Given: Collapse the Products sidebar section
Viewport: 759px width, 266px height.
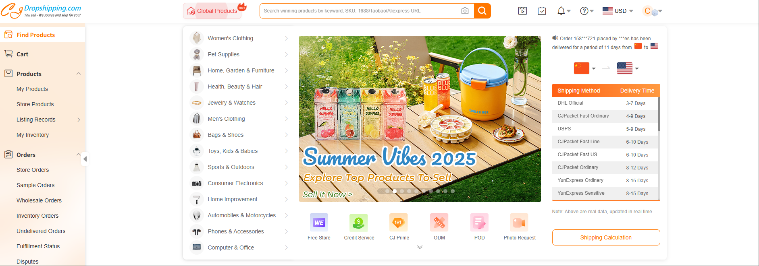Looking at the screenshot, I should (x=79, y=74).
